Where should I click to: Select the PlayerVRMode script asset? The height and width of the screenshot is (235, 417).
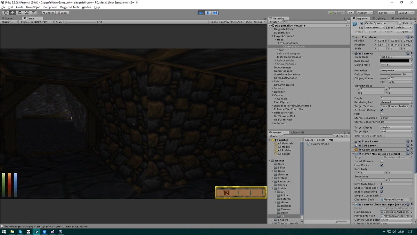[318, 144]
